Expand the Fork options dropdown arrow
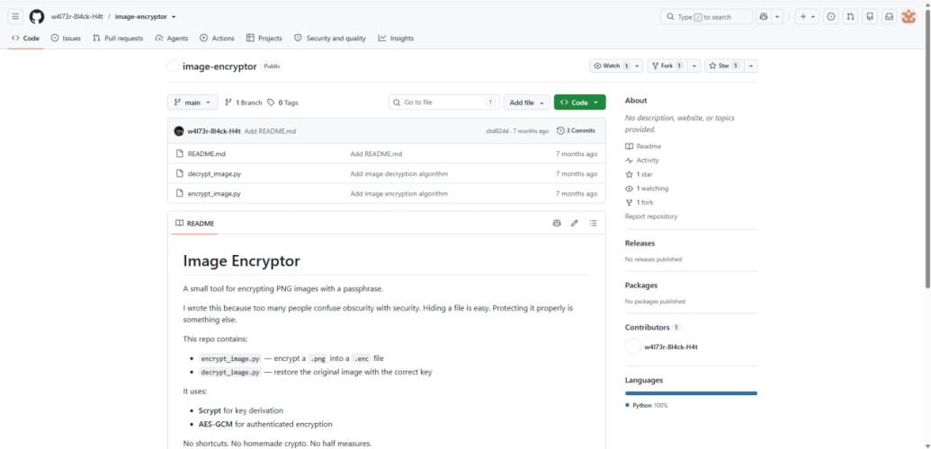The image size is (931, 449). (x=694, y=66)
